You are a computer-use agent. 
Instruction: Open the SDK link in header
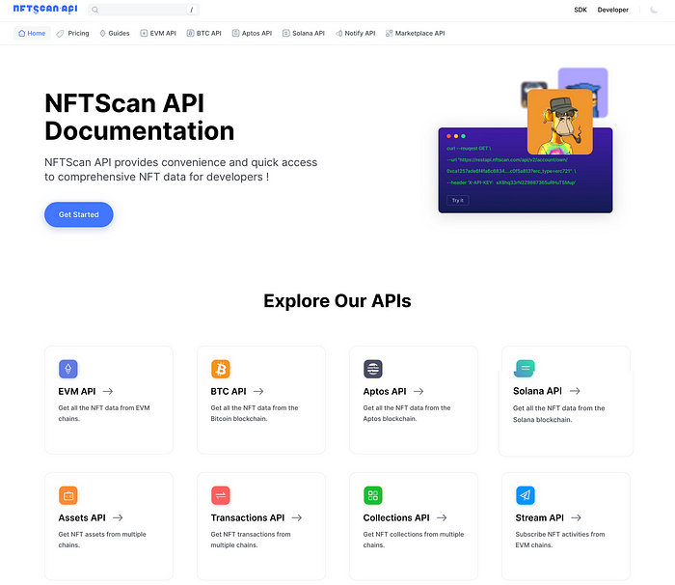tap(580, 10)
